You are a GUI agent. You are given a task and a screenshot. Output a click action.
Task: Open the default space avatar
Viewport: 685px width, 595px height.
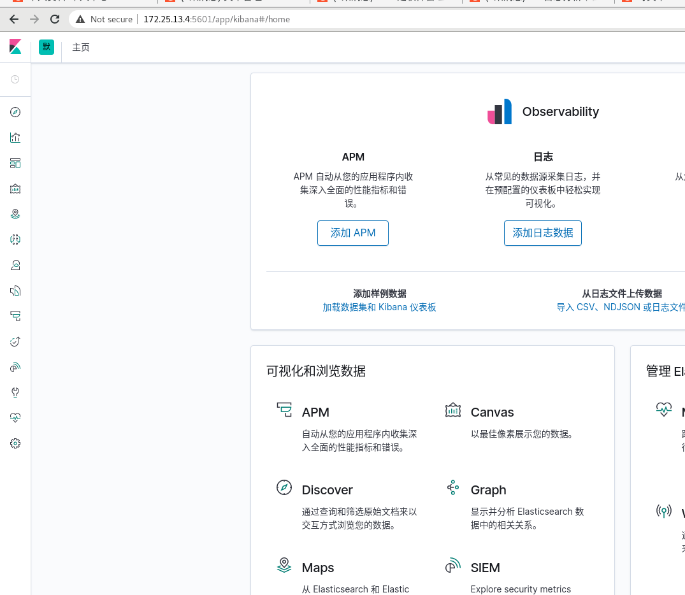coord(47,47)
